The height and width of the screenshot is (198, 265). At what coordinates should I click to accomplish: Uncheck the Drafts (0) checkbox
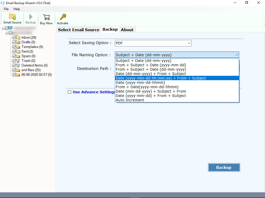14,42
